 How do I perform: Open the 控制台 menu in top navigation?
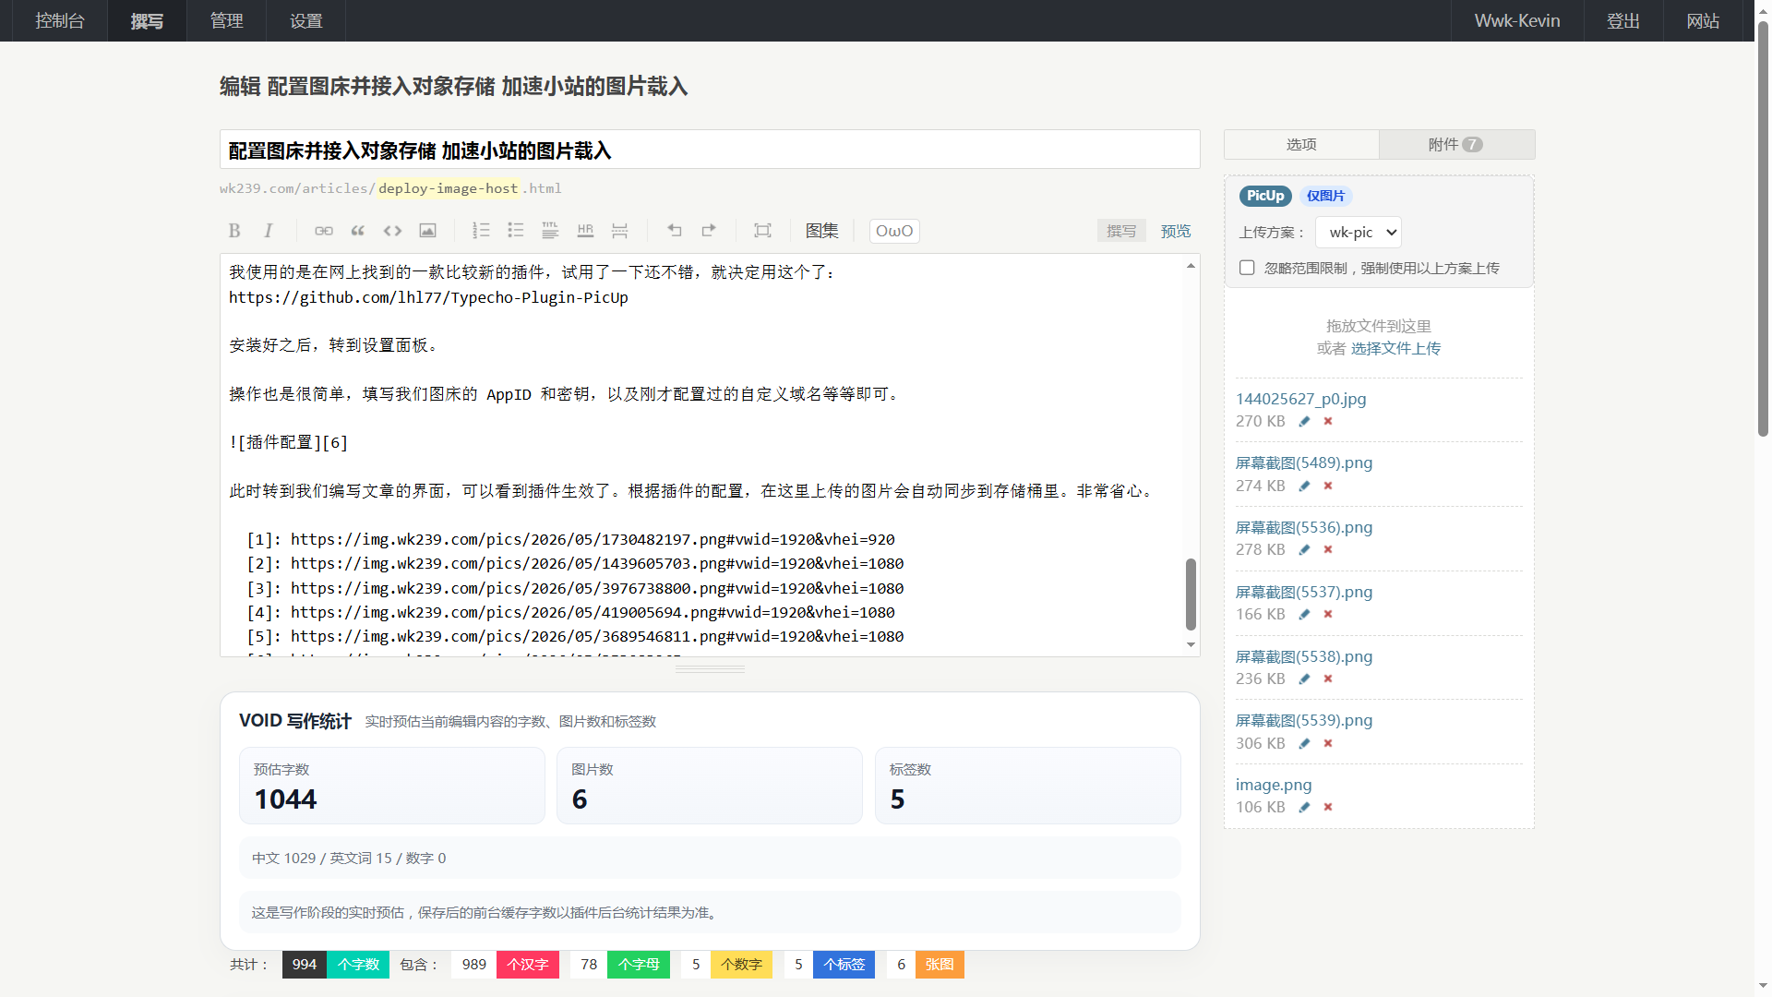coord(60,20)
